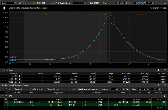Screen dimensions: 168x110
Task: Open BAC group settings gear
Action: 165,96
